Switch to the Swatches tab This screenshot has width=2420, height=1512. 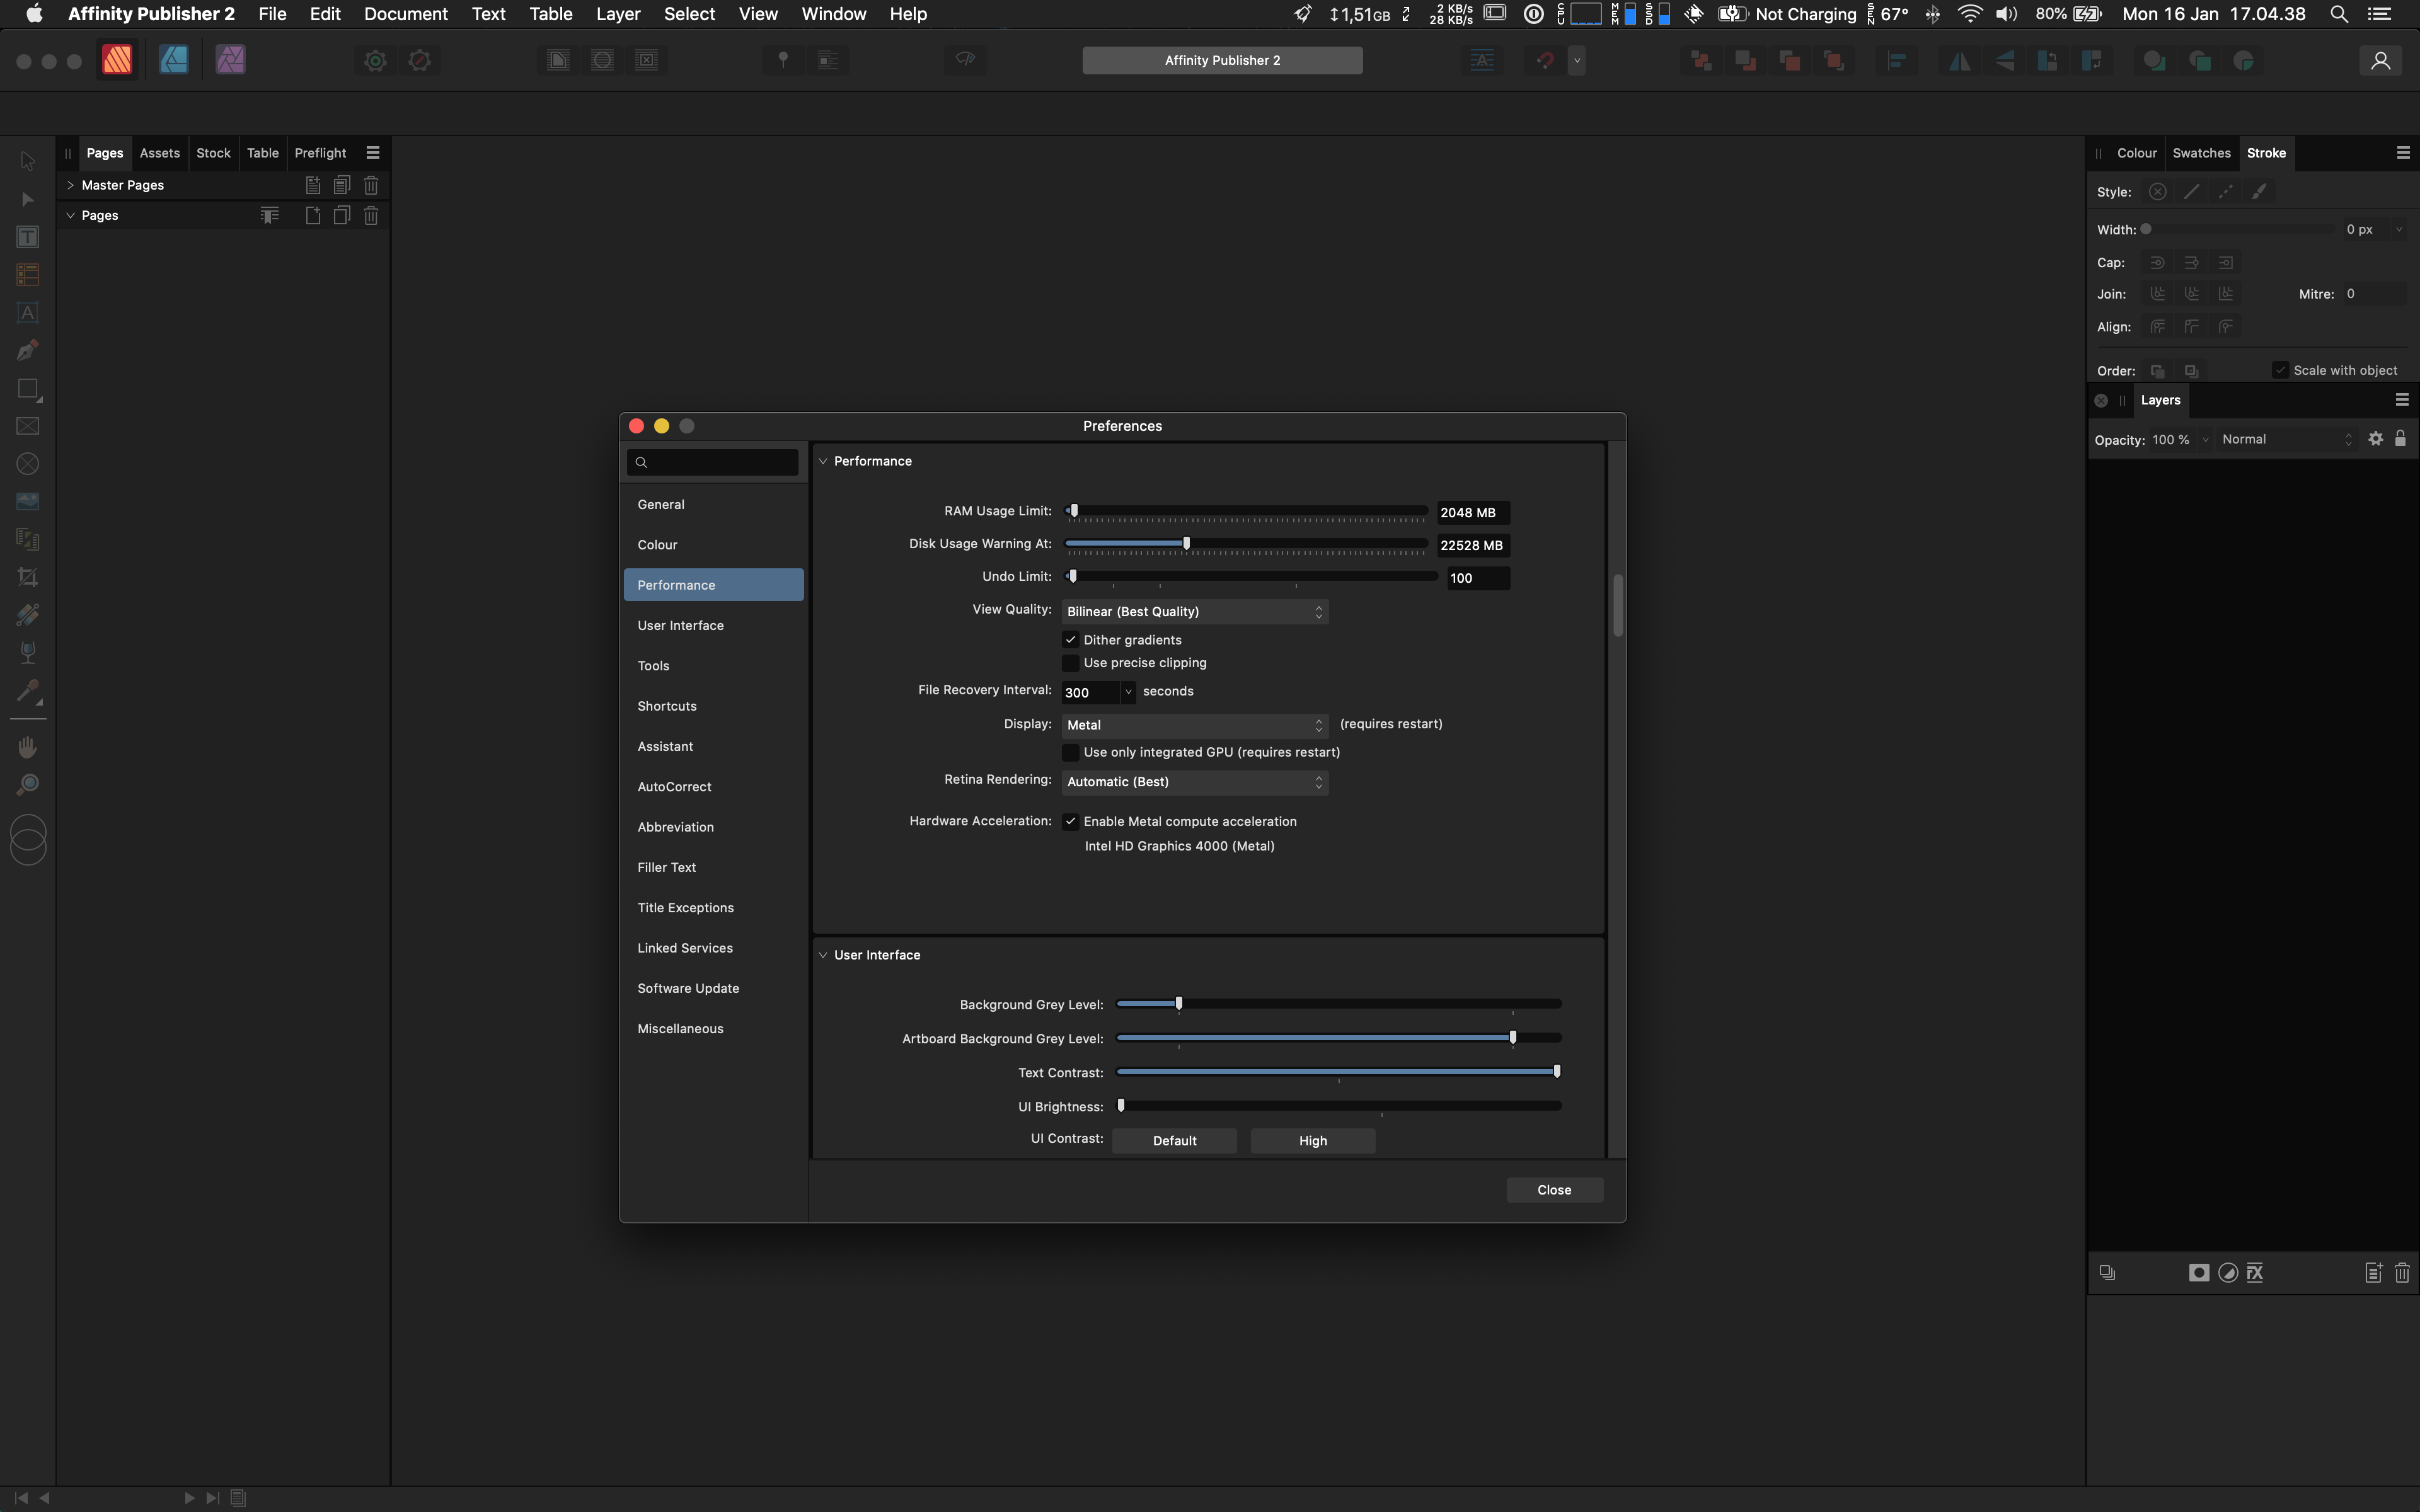(2201, 153)
